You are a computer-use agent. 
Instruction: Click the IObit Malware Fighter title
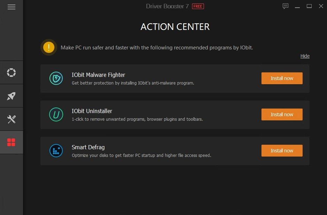pos(98,75)
